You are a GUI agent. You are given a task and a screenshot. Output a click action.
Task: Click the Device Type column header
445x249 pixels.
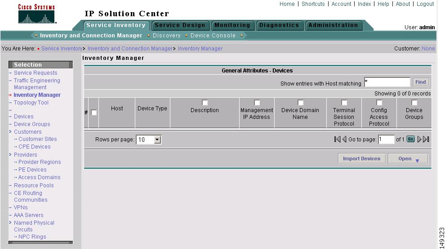pos(152,109)
